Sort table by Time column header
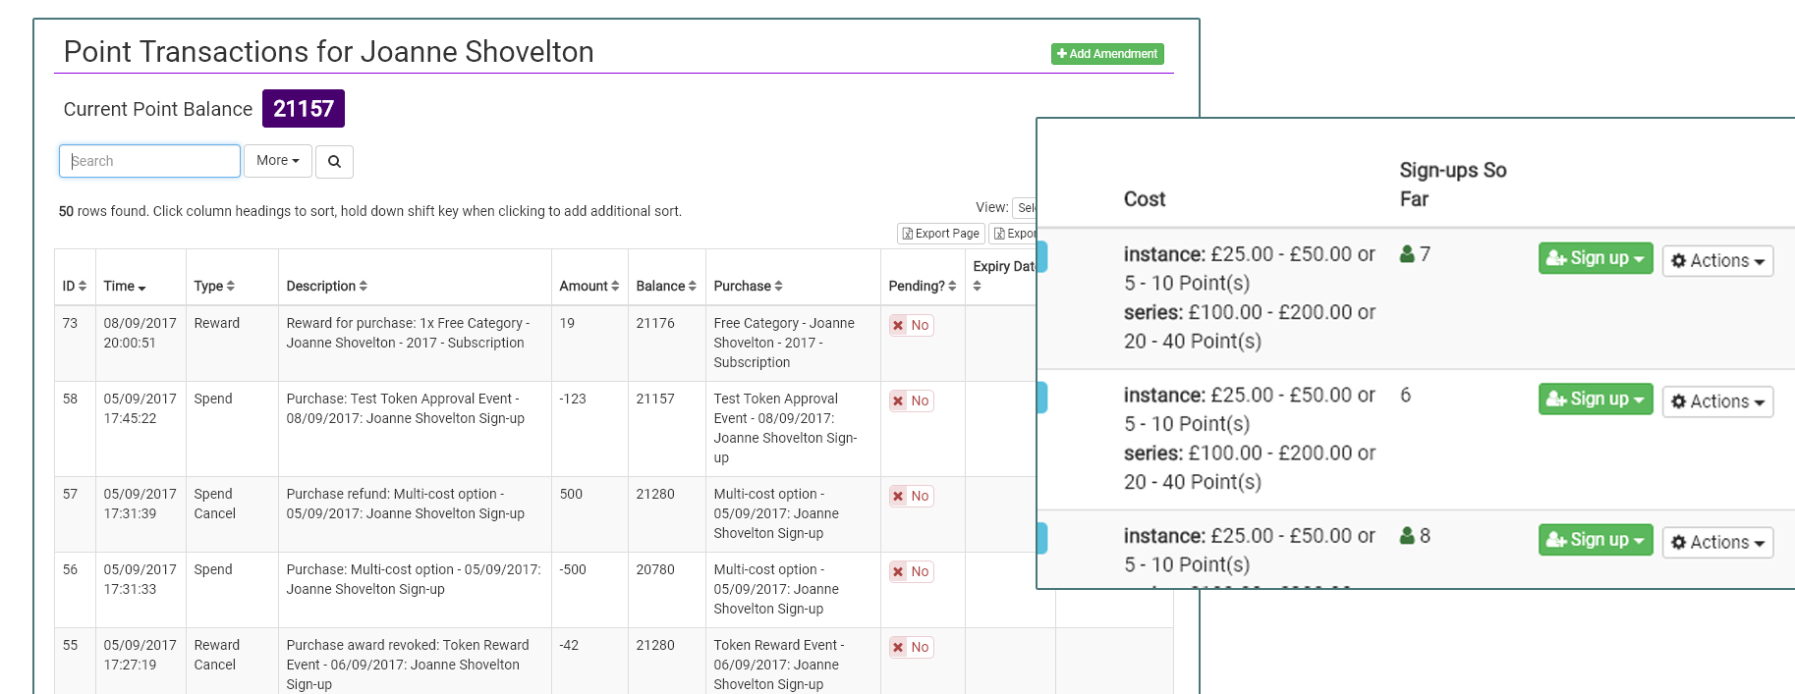 (125, 286)
